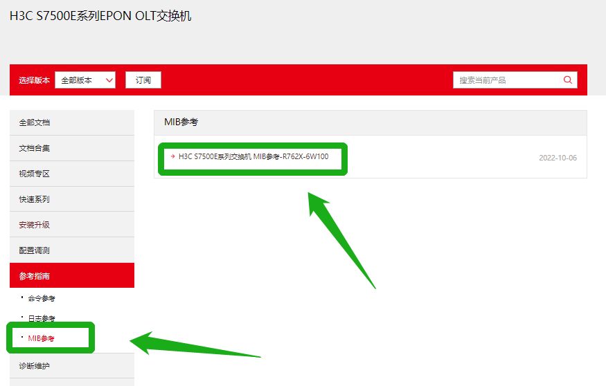Open the 配置调测 sidebar item
The image size is (606, 386).
72,250
